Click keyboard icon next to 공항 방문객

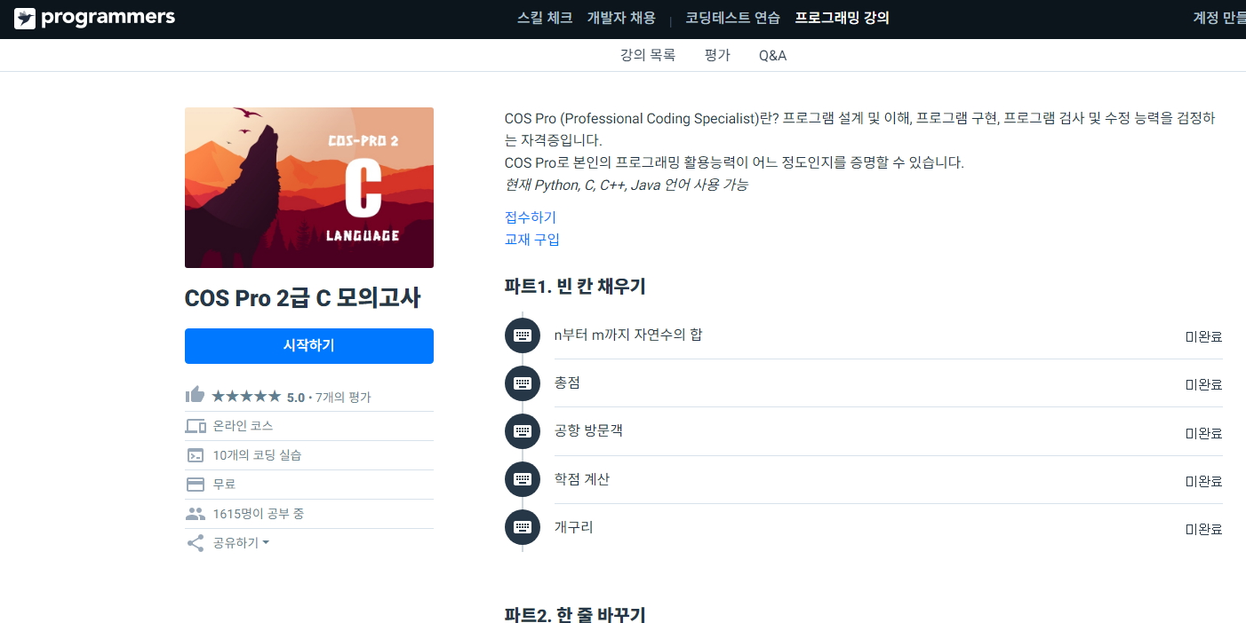point(523,431)
